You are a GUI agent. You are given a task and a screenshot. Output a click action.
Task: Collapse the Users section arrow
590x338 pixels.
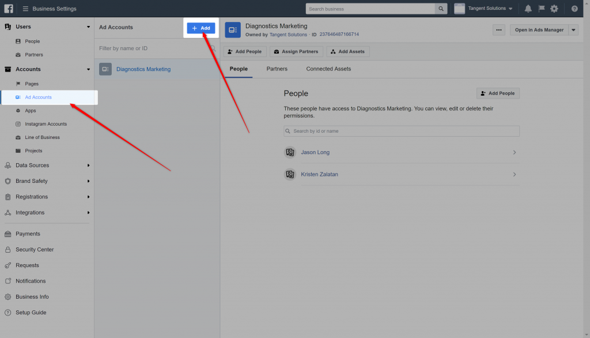tap(88, 27)
